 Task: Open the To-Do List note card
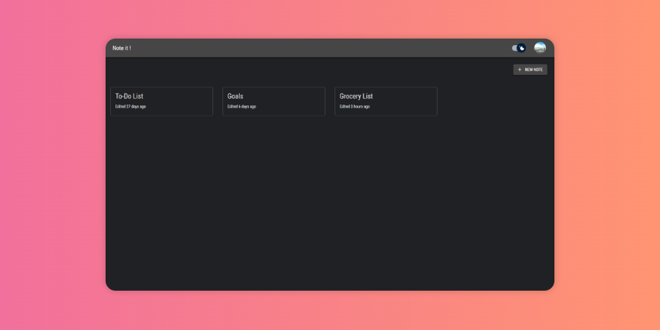[162, 101]
